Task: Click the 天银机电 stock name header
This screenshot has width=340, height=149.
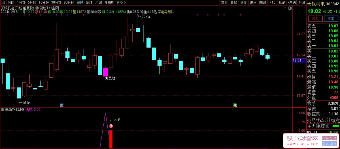Action: click(316, 4)
